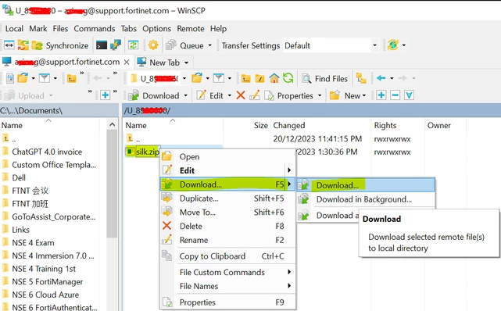Open the Options menu
Screen dimensions: 501x311
click(156, 29)
